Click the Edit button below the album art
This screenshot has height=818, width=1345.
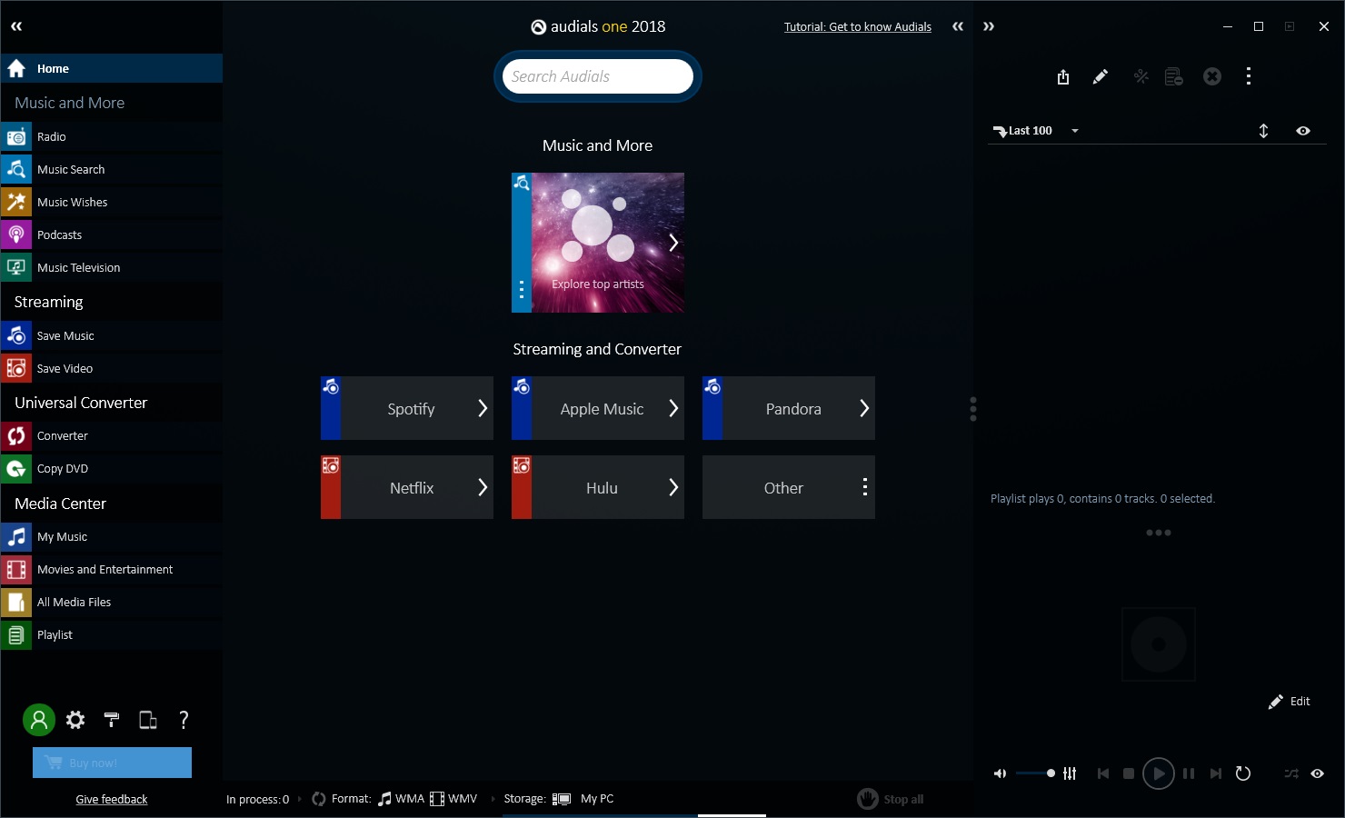tap(1290, 702)
